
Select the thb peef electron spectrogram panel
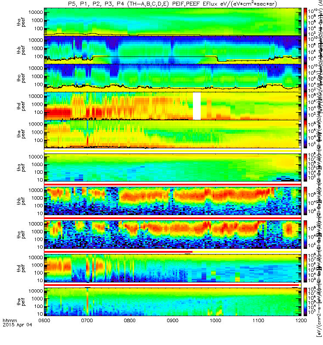[173, 50]
